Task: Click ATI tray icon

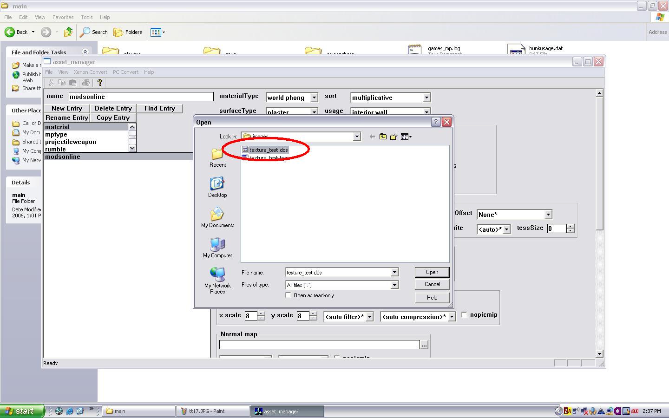Action: (634, 411)
